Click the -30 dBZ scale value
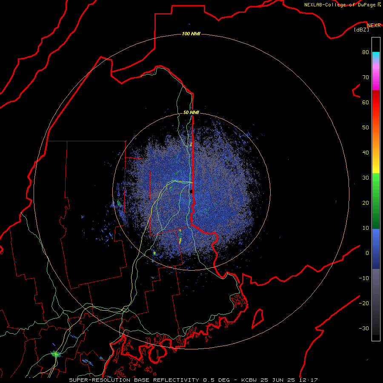 click(x=364, y=329)
